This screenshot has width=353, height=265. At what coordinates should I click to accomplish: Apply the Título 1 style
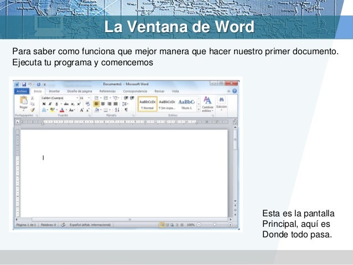pos(186,104)
